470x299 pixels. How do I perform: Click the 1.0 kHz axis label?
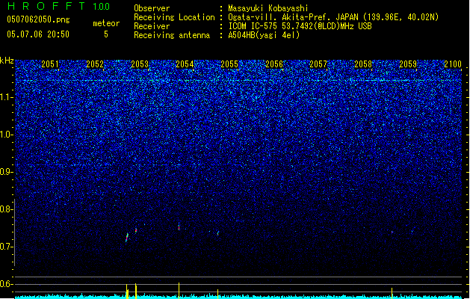pos(7,135)
